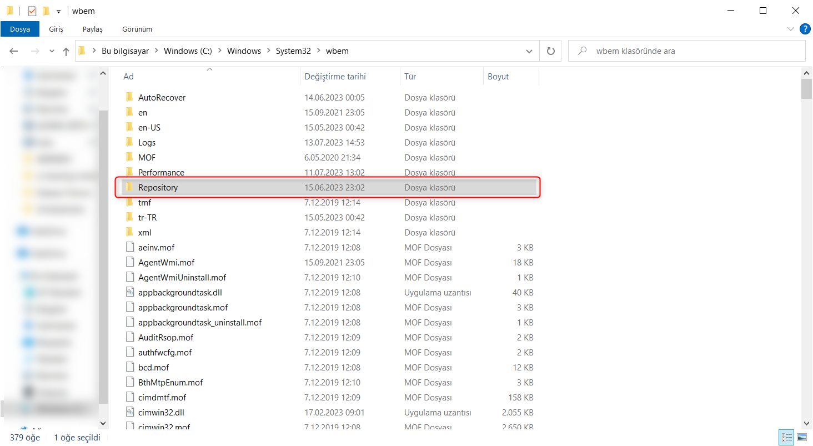Viewport: 813px width, 446px height.
Task: Expand the address bar history dropdown
Action: tap(529, 51)
